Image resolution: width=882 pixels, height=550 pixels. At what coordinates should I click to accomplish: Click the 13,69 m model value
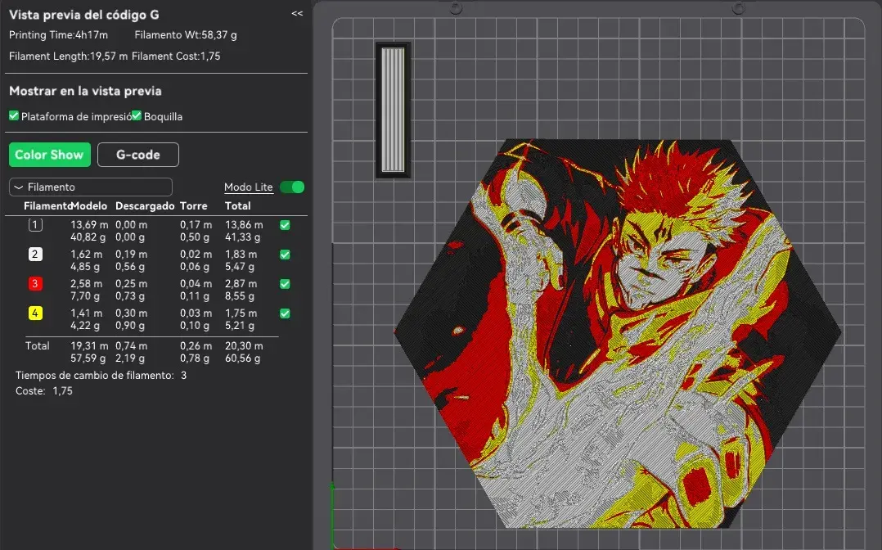[x=89, y=224]
